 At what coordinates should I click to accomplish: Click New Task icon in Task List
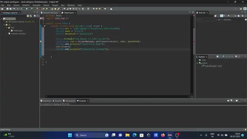click(x=215, y=16)
